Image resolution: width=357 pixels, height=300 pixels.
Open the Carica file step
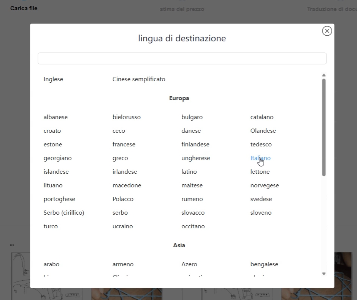24,8
